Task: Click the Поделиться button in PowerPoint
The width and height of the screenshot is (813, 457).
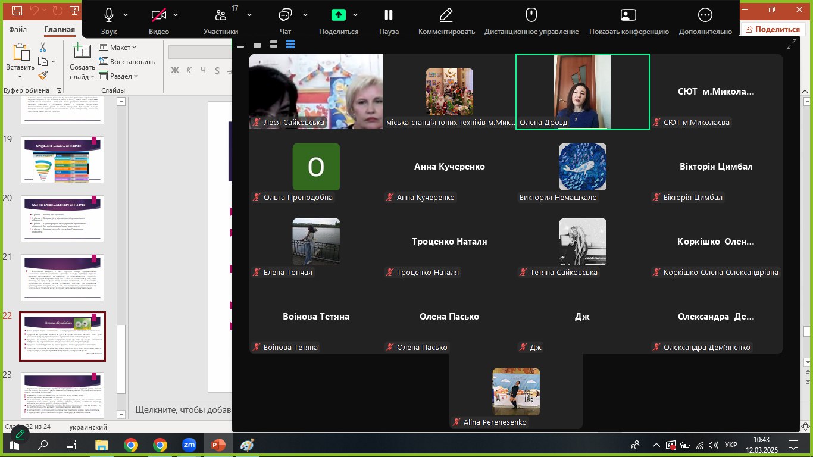Action: point(773,29)
